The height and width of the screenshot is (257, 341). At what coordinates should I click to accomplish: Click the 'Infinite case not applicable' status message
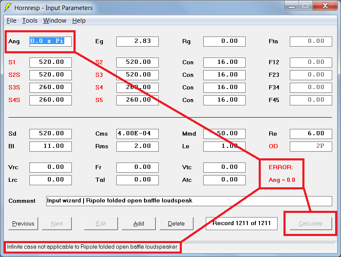pos(92,247)
